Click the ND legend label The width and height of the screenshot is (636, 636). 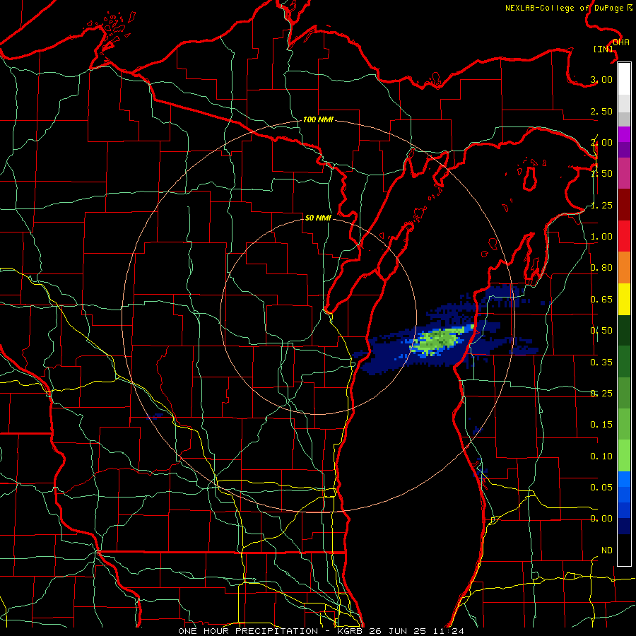(607, 550)
